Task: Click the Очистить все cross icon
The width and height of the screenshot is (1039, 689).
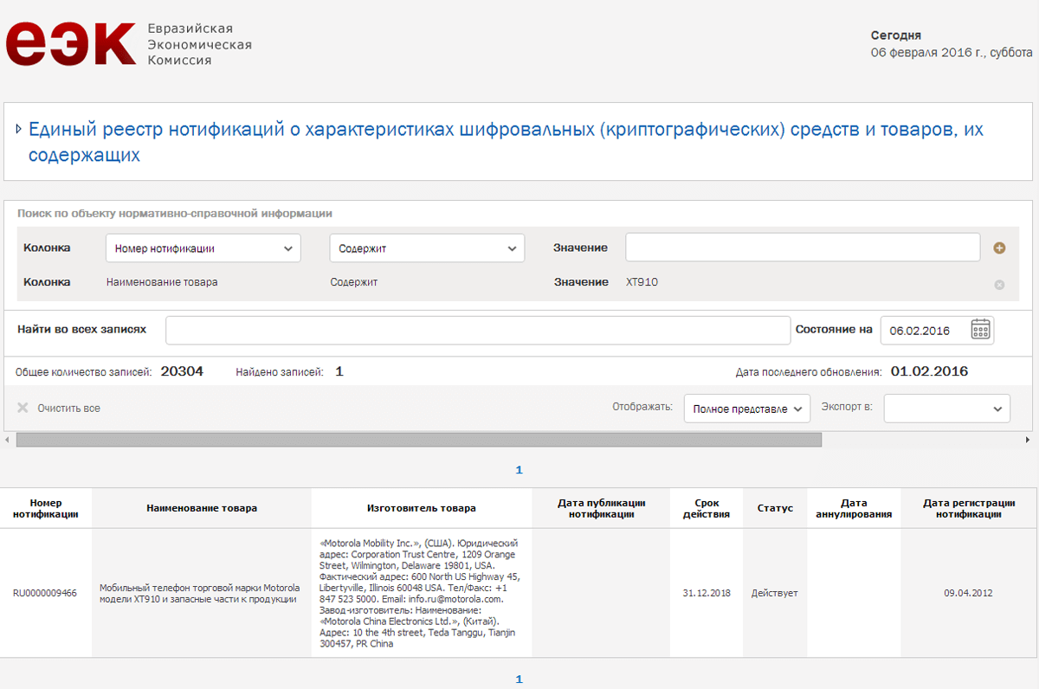Action: (23, 408)
